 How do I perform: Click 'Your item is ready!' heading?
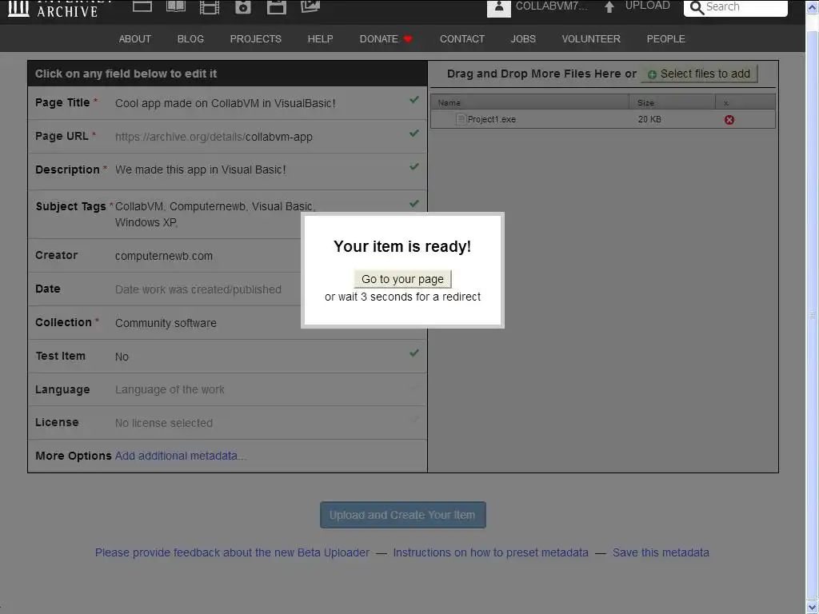click(x=402, y=246)
